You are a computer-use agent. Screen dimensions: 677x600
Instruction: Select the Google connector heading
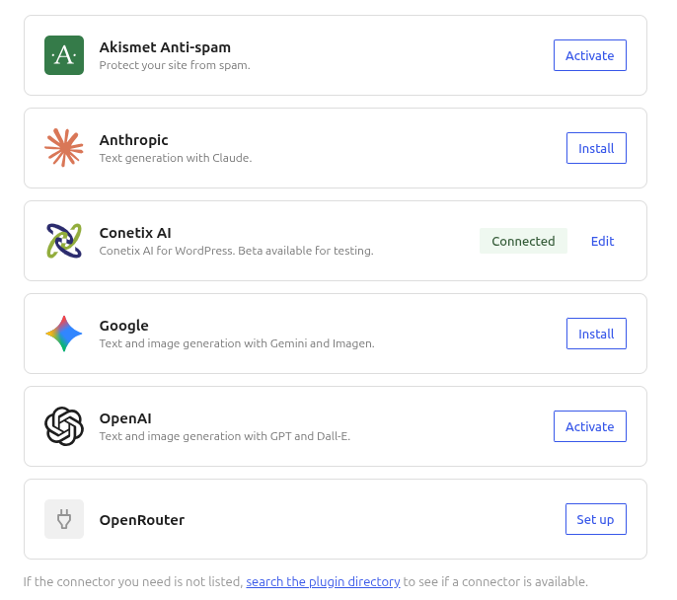(124, 326)
